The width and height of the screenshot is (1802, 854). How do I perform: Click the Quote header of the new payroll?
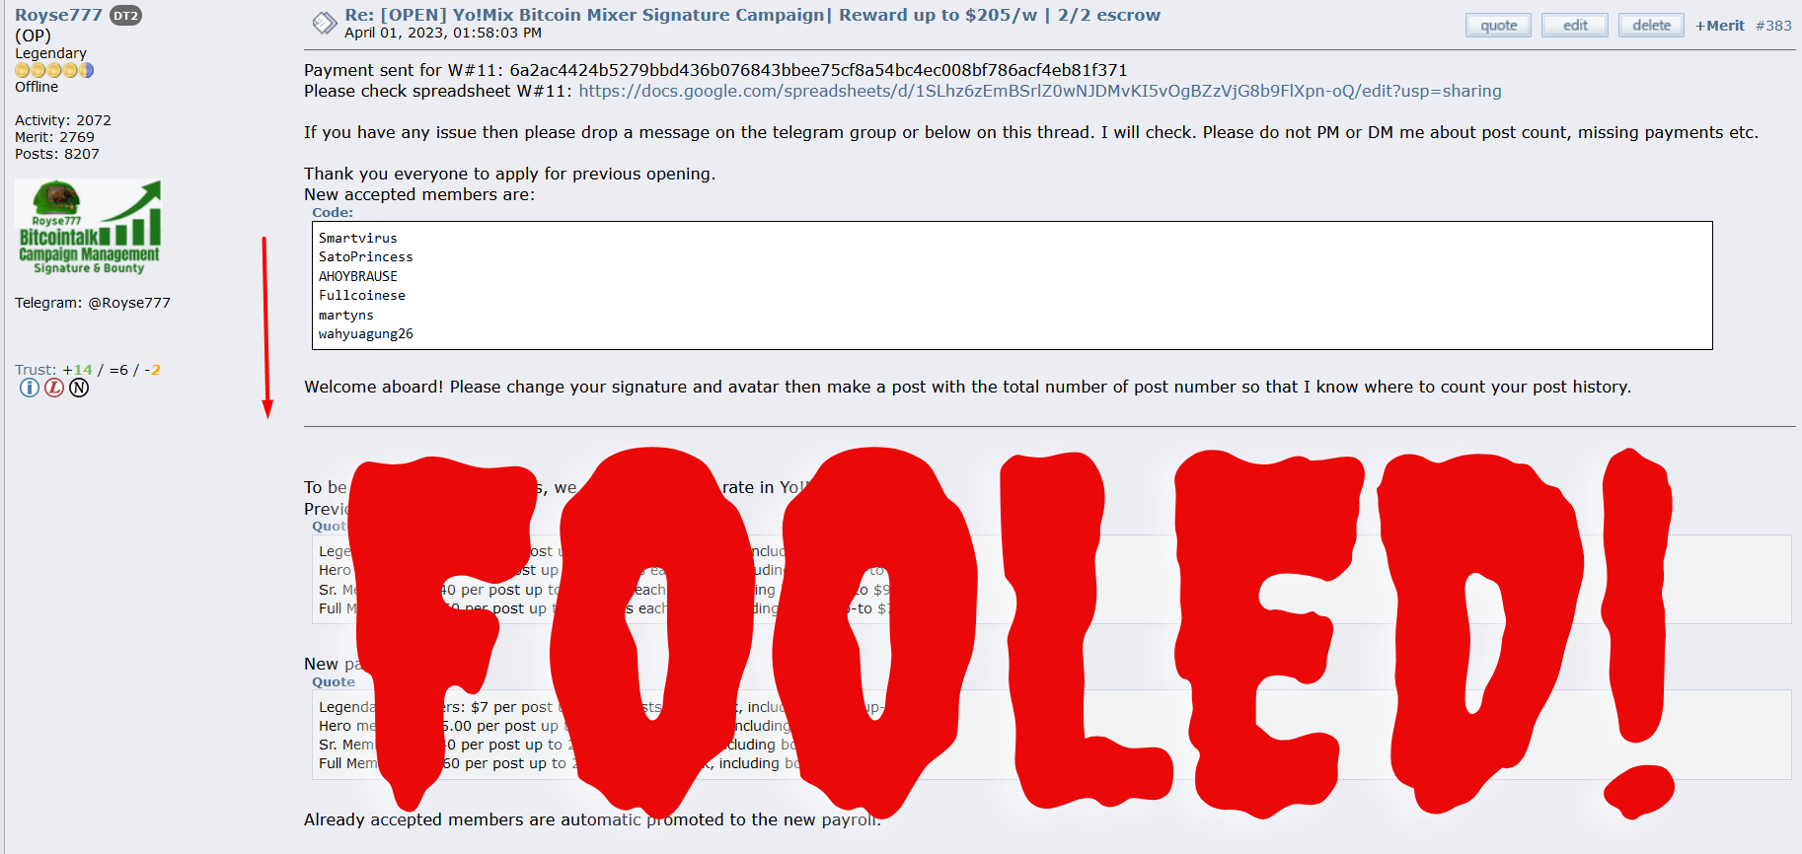pyautogui.click(x=334, y=681)
